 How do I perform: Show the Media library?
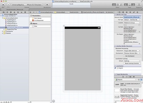[134, 77]
